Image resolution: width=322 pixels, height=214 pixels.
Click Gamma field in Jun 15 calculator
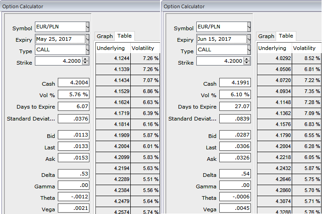point(235,185)
